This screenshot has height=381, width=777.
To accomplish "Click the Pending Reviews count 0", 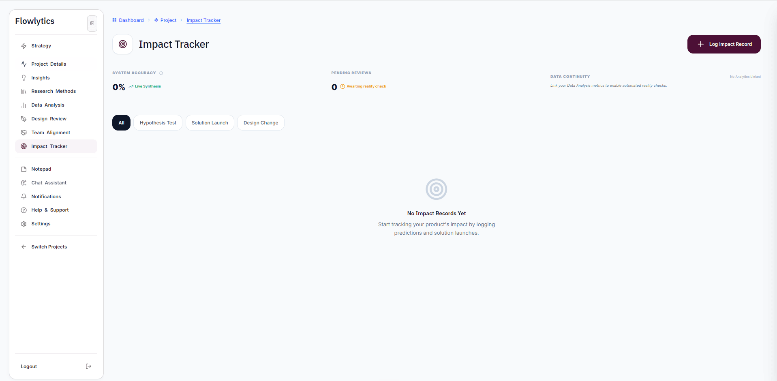I will tap(334, 87).
